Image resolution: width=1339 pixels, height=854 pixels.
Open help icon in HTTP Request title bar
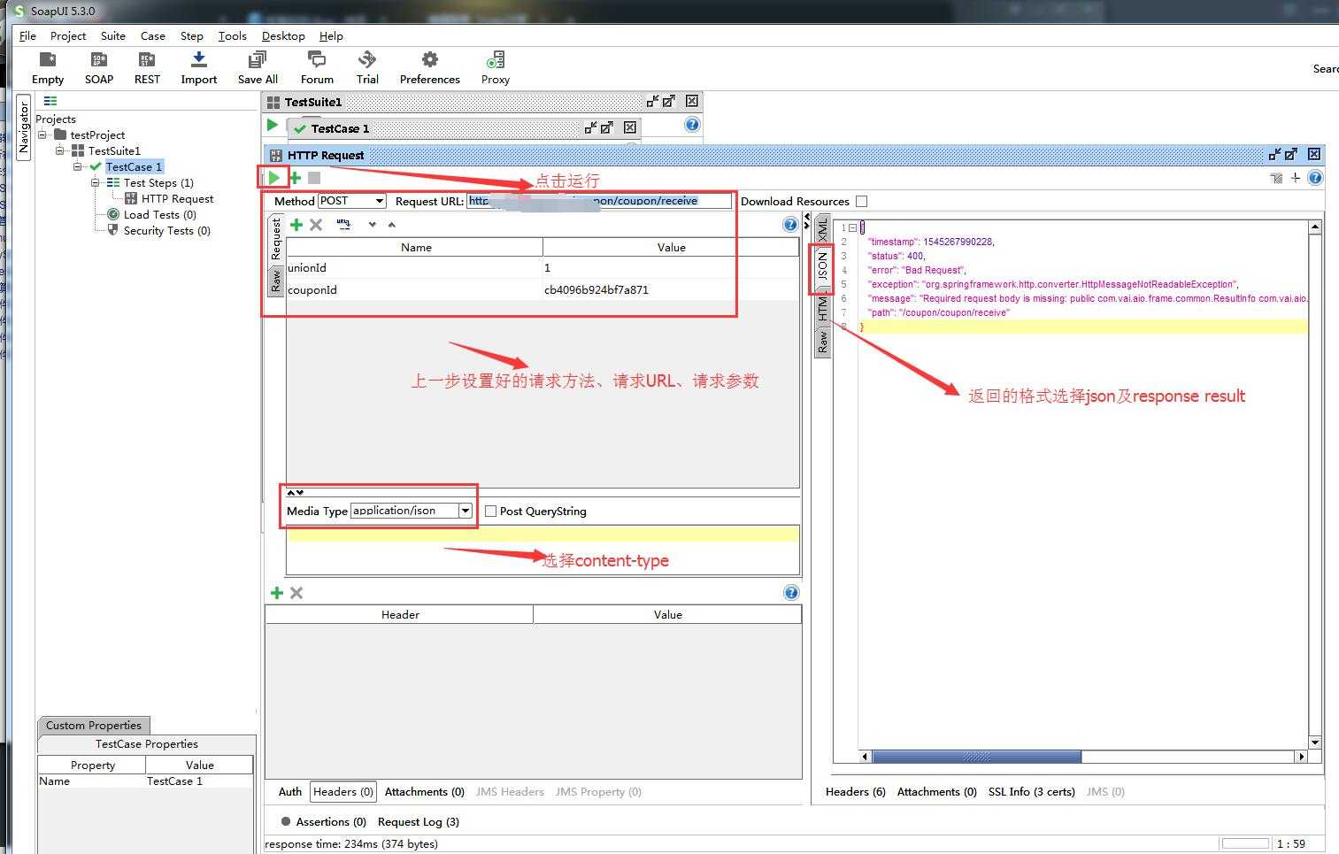coord(1315,178)
